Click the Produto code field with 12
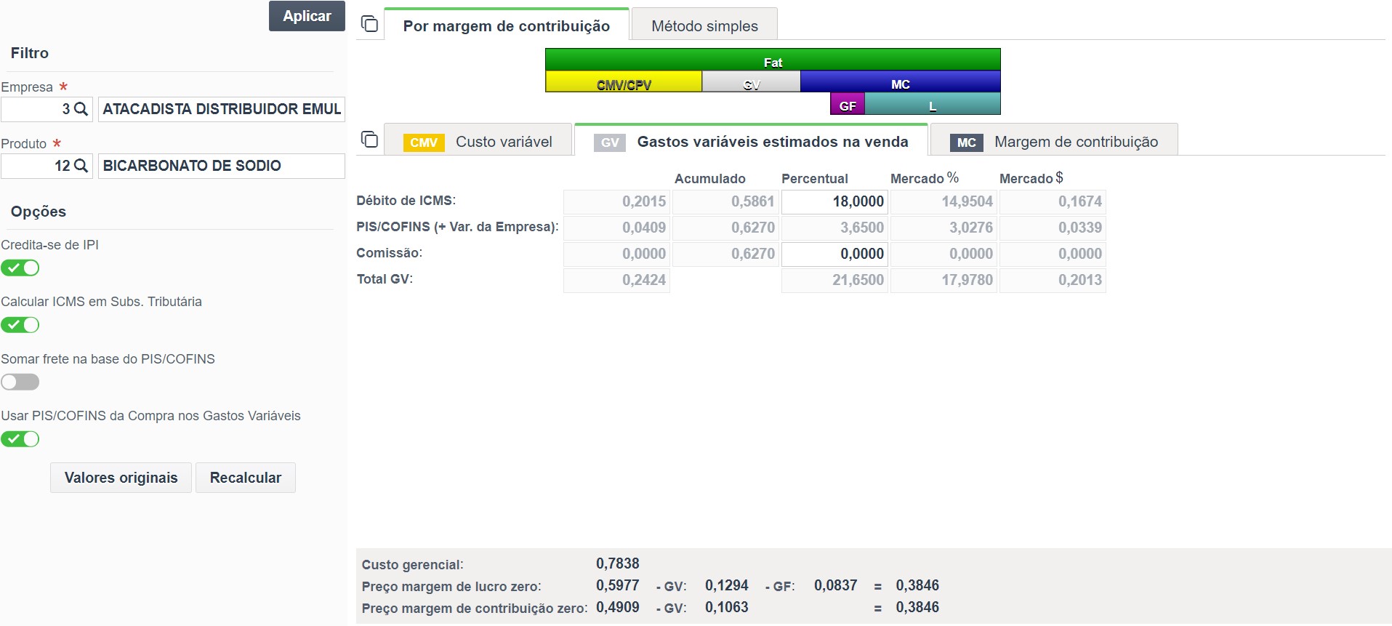This screenshot has height=626, width=1392. [47, 166]
